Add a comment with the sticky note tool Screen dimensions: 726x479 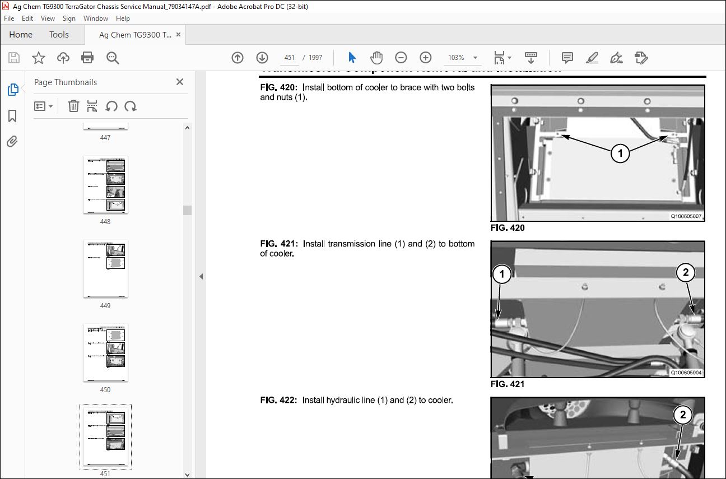click(567, 58)
